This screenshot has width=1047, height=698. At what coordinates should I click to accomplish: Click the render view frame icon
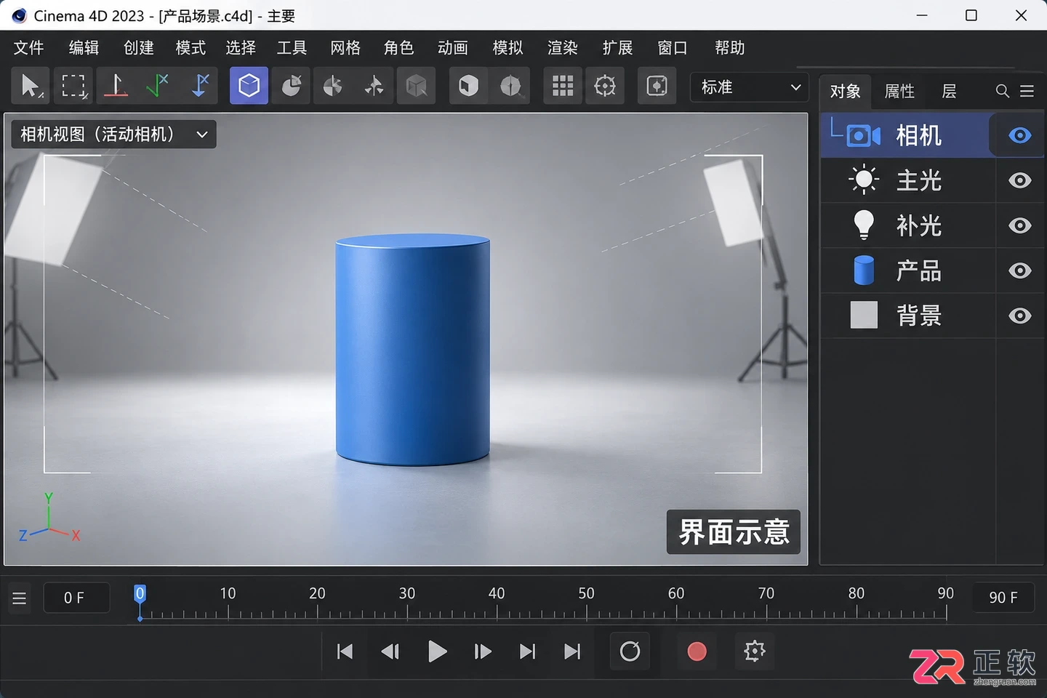[x=657, y=86]
